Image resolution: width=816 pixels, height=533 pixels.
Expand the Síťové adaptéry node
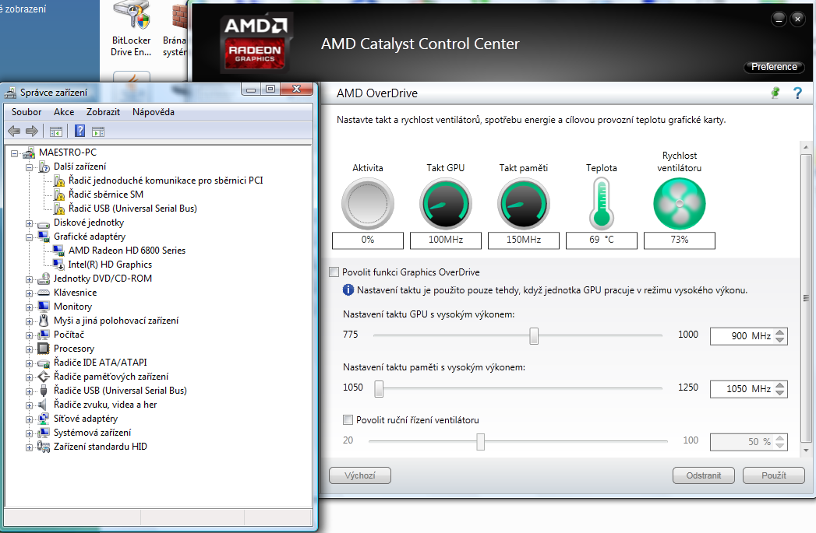pos(29,419)
